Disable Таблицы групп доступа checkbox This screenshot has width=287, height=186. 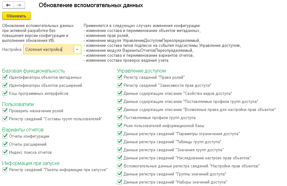click(x=120, y=142)
